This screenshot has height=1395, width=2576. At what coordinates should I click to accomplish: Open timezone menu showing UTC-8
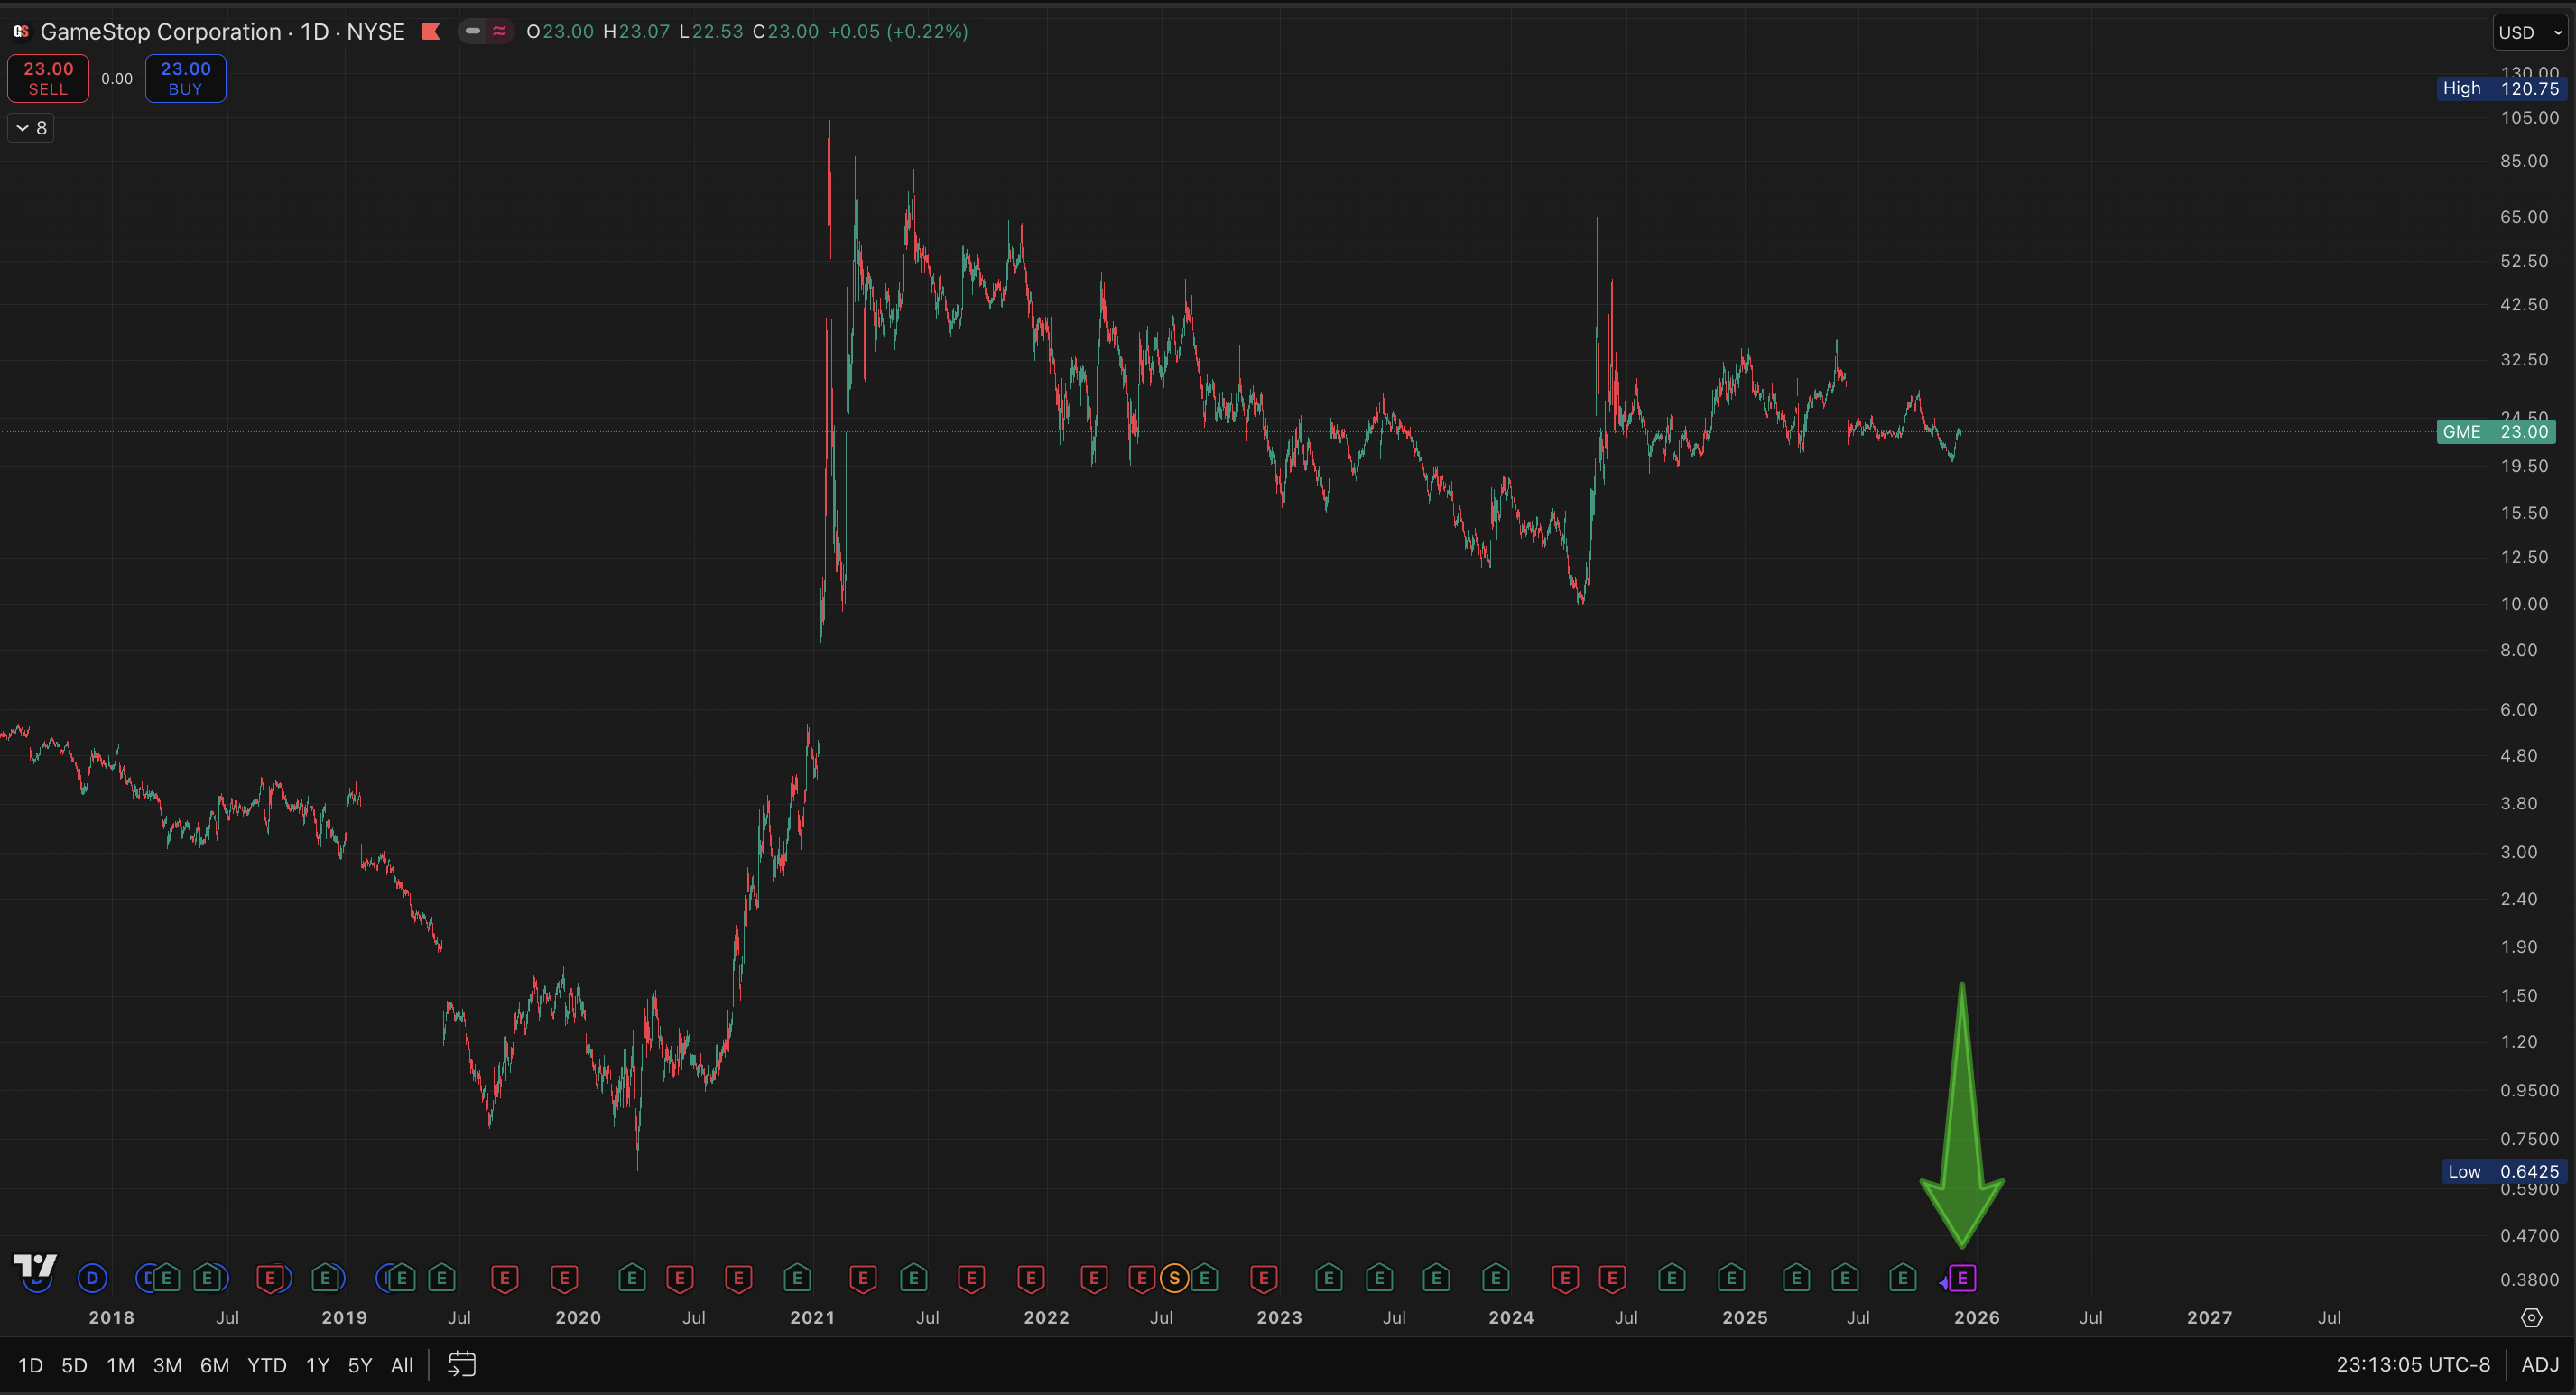2412,1365
